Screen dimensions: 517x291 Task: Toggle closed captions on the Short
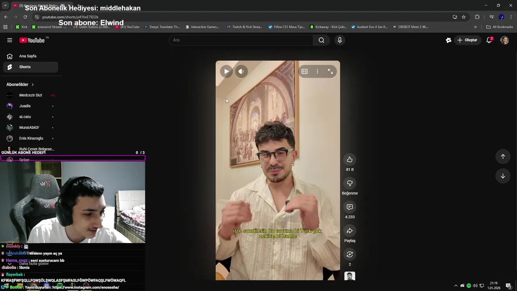click(305, 72)
